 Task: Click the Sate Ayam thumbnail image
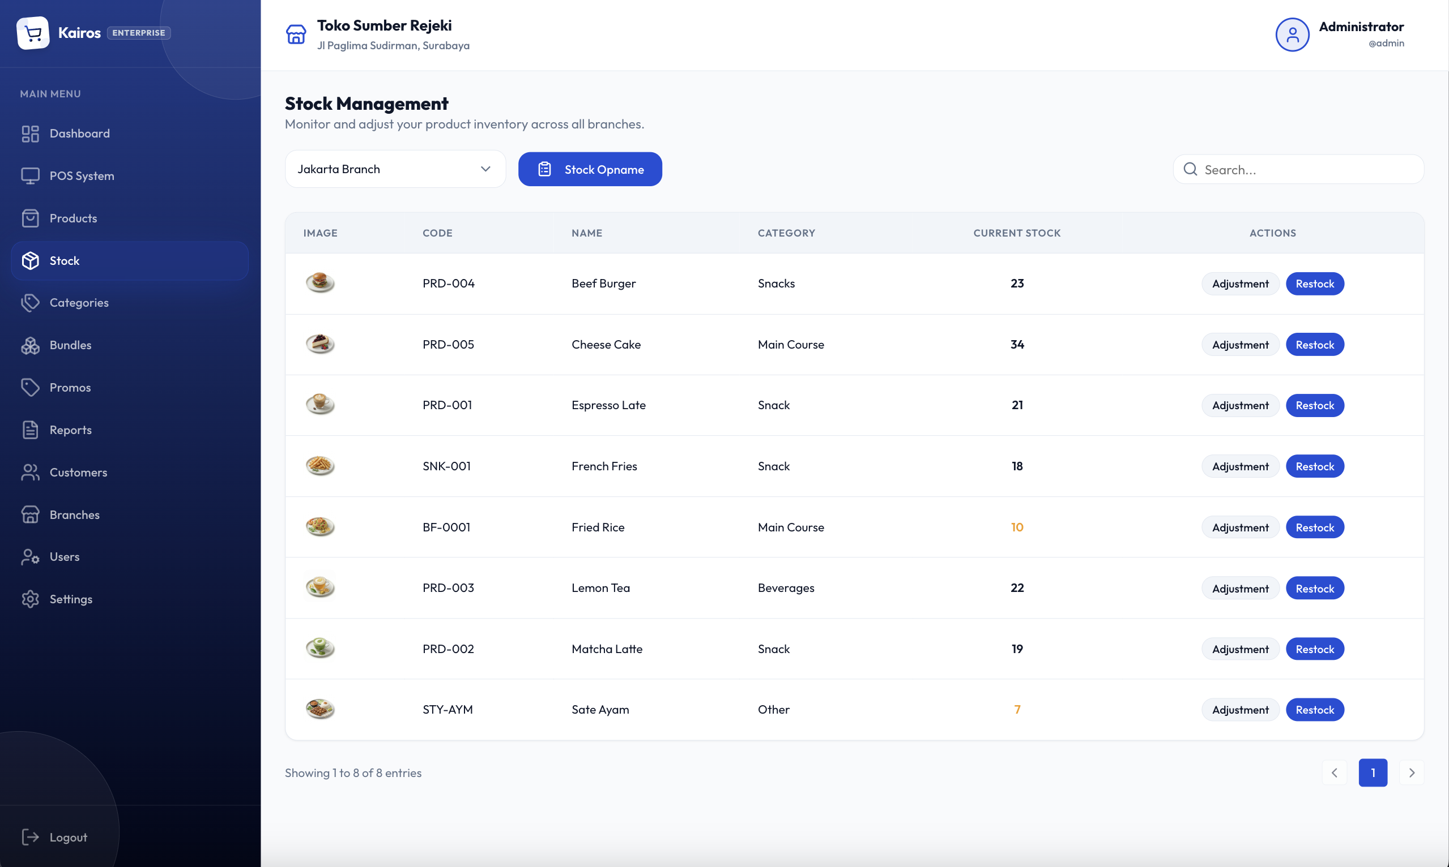click(x=320, y=709)
